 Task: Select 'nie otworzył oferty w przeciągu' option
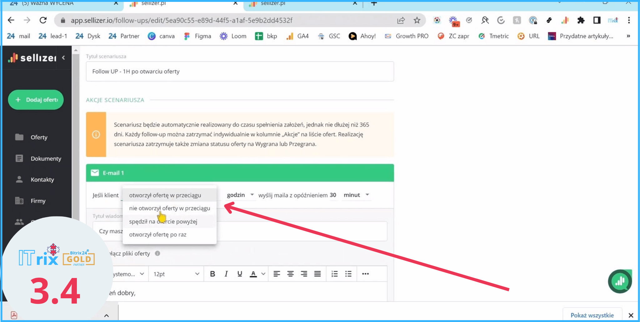(x=169, y=208)
